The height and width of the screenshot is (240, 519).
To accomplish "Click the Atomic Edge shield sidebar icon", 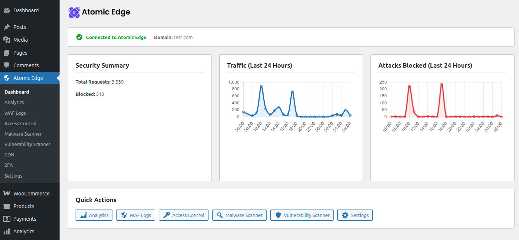I will (x=7, y=78).
